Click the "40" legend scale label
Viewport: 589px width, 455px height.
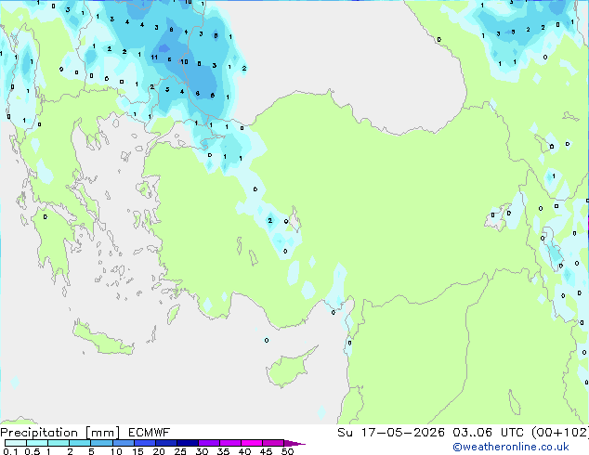(244, 451)
